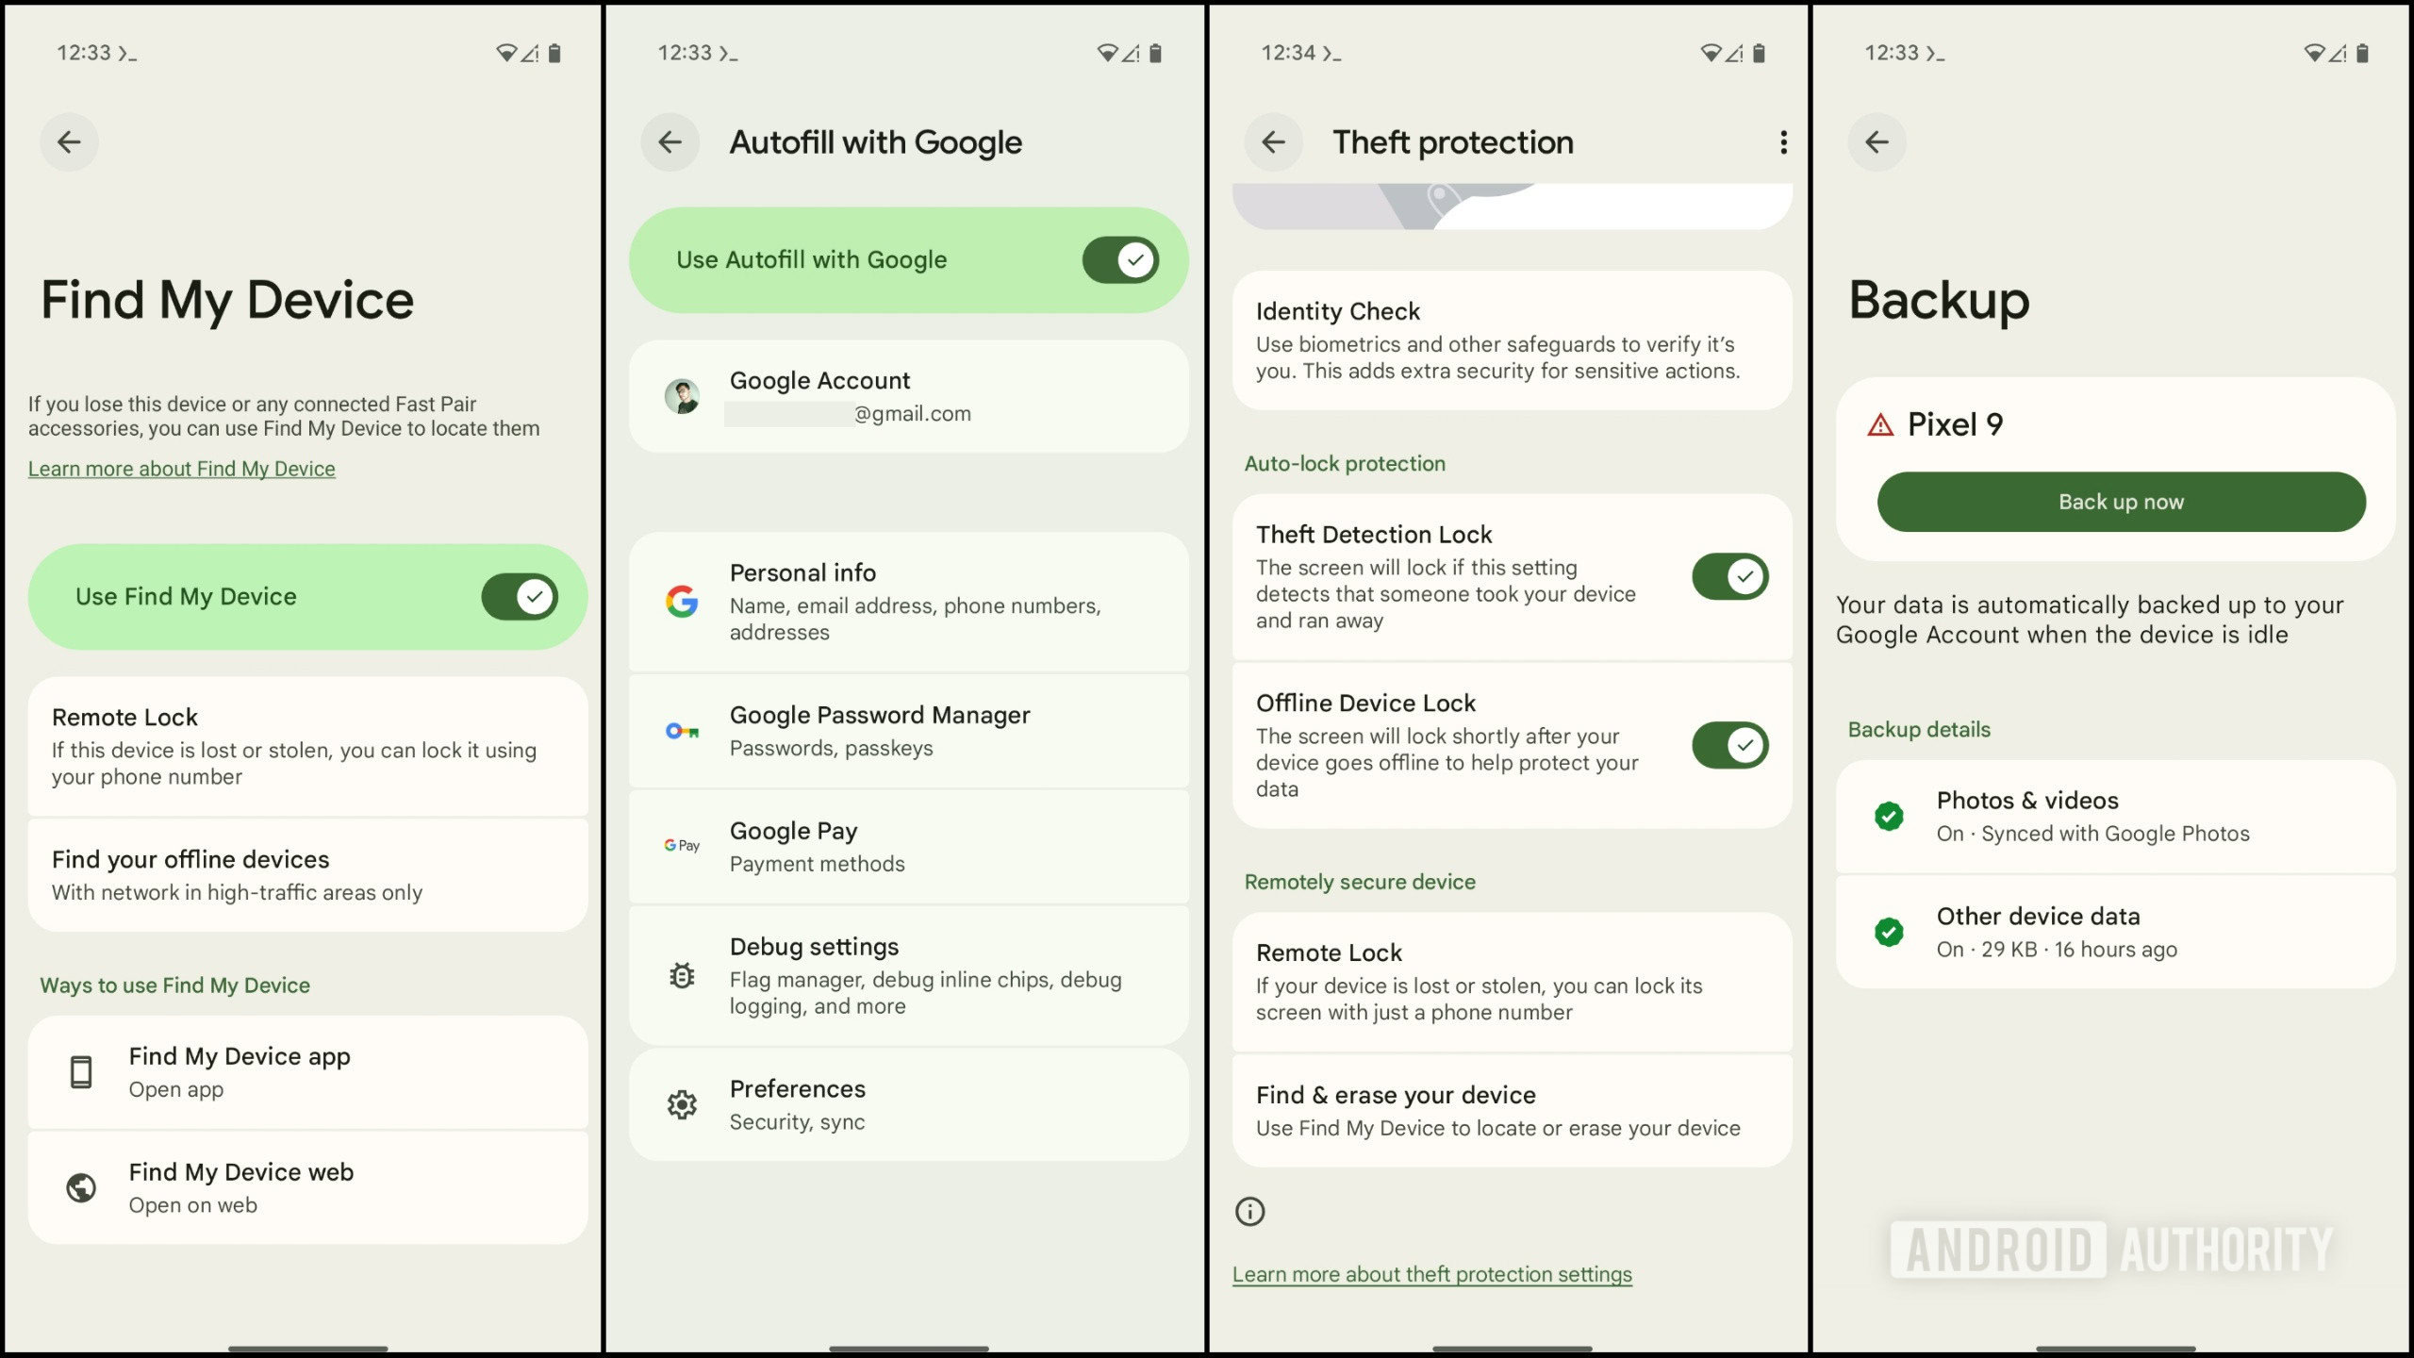Screen dimensions: 2414x1358
Task: Open Learn more about theft protection settings
Action: (1431, 1274)
